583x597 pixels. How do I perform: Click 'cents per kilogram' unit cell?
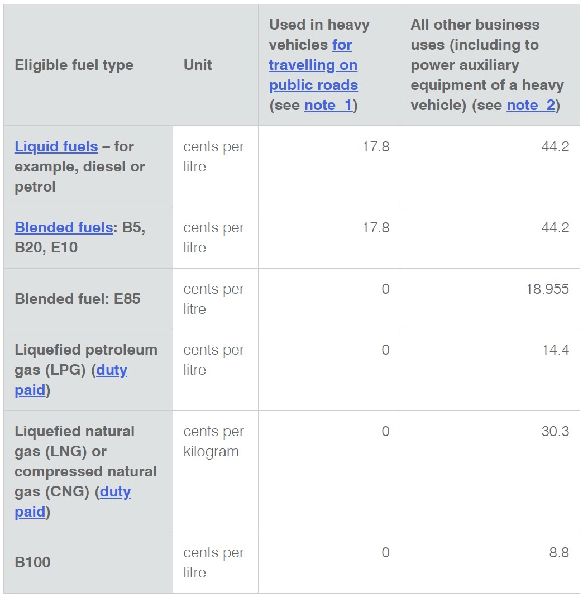(x=213, y=441)
